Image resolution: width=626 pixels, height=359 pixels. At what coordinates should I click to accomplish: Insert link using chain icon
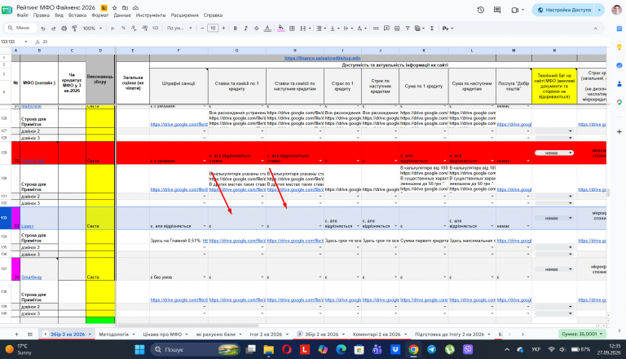click(376, 29)
